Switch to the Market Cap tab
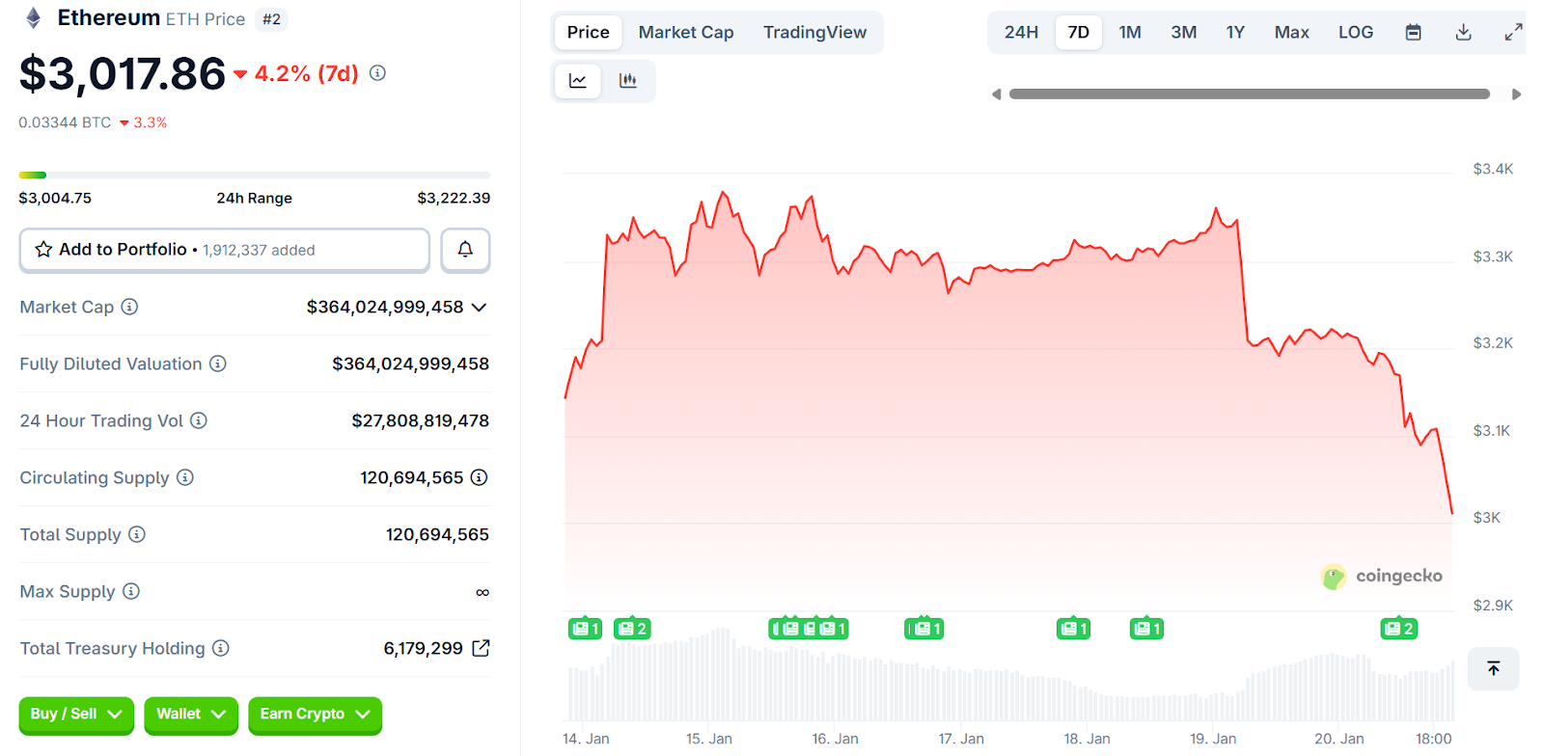Image resolution: width=1544 pixels, height=756 pixels. pyautogui.click(x=686, y=33)
